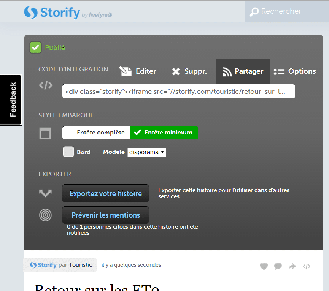The width and height of the screenshot is (329, 291).
Task: Switch to the Partager tab
Action: [243, 71]
